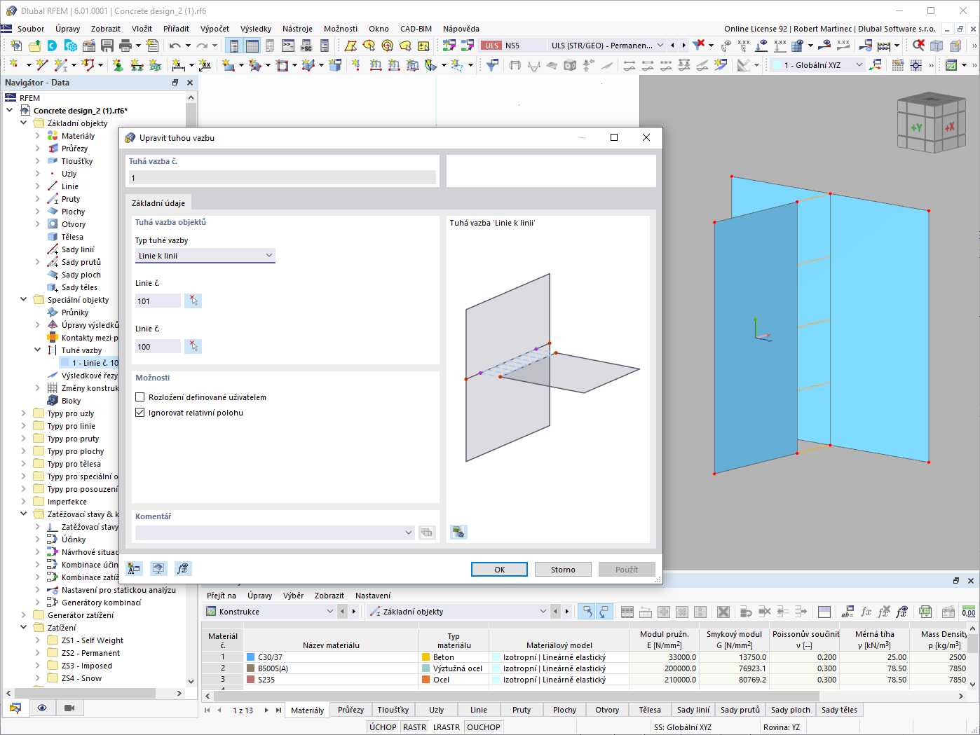The height and width of the screenshot is (735, 980).
Task: Click the blue C30/37 material color swatch
Action: (251, 657)
